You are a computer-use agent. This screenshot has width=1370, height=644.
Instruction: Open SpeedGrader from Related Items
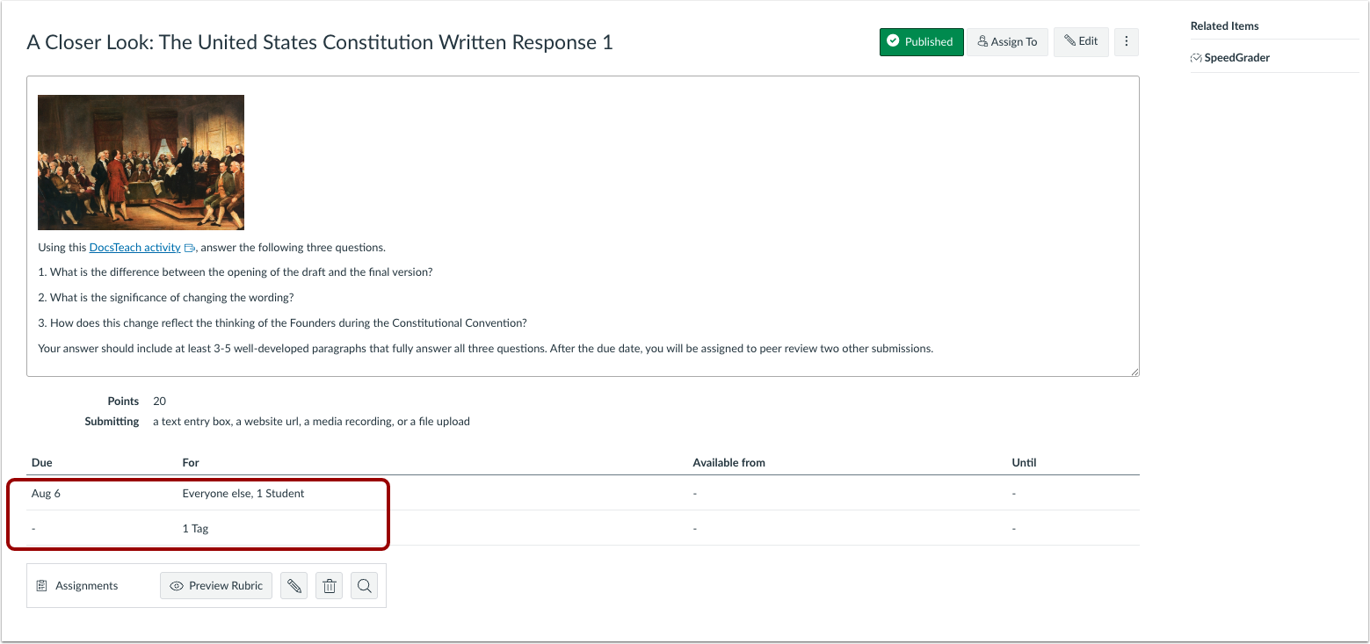click(1236, 58)
